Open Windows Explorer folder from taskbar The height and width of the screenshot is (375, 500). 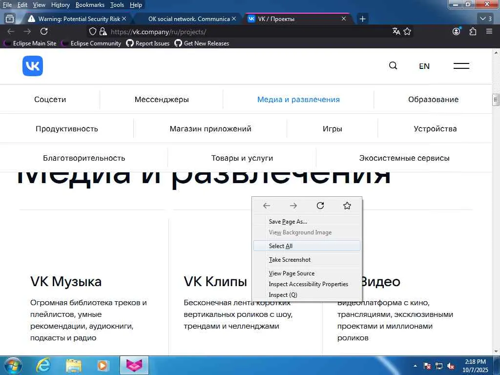pos(74,365)
